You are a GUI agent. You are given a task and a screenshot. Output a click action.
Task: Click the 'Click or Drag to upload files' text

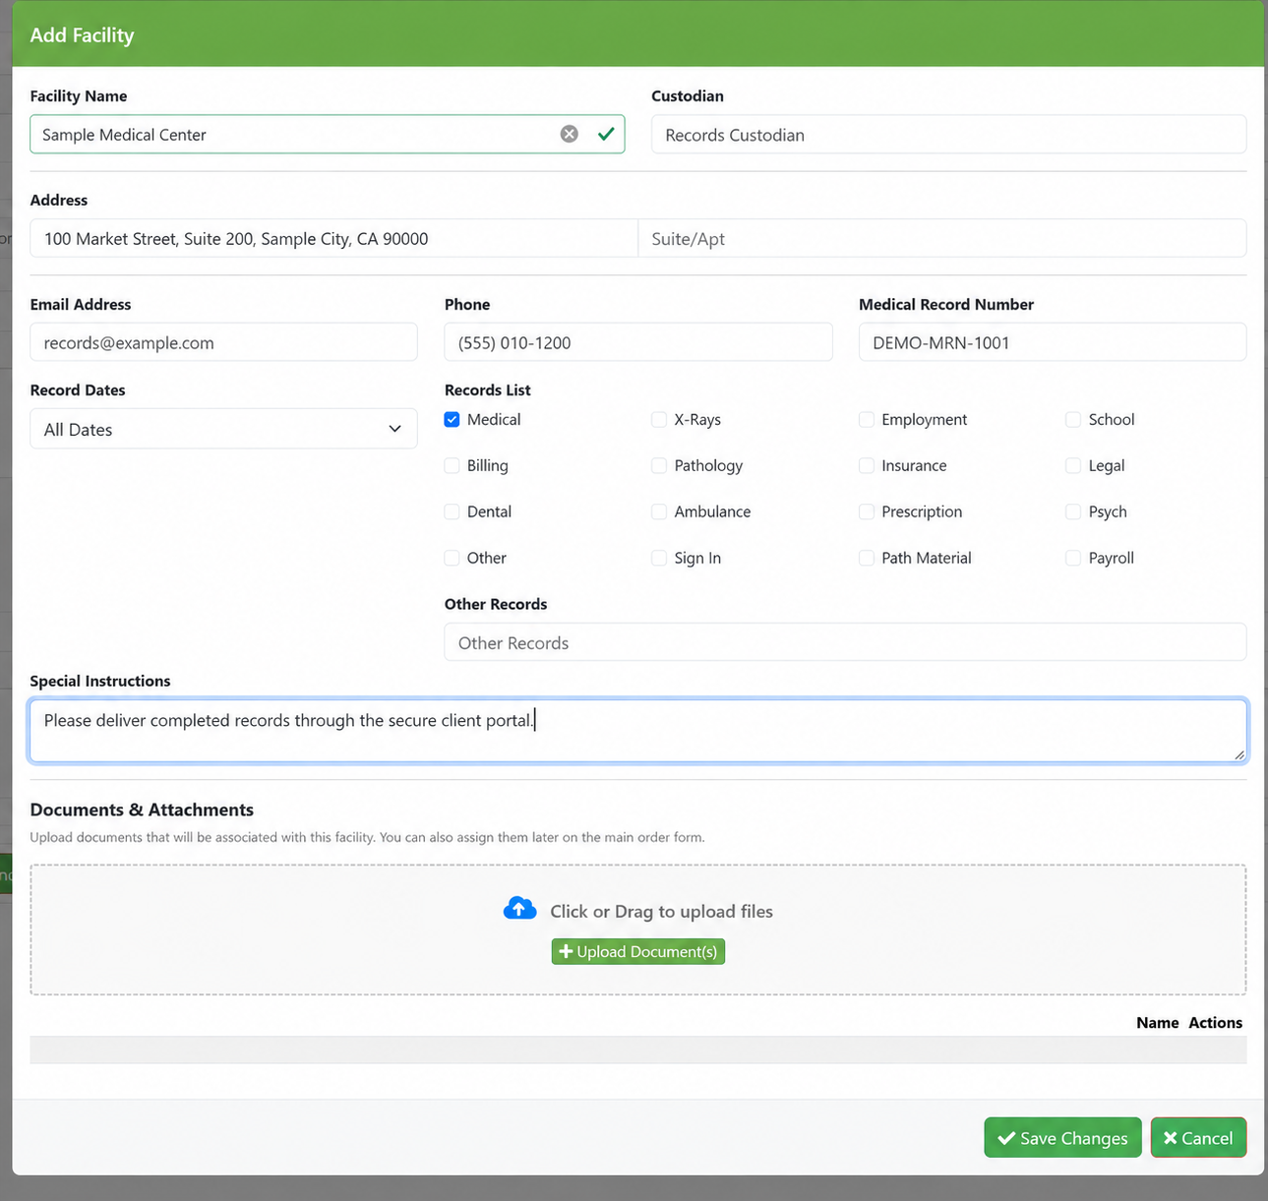[661, 911]
